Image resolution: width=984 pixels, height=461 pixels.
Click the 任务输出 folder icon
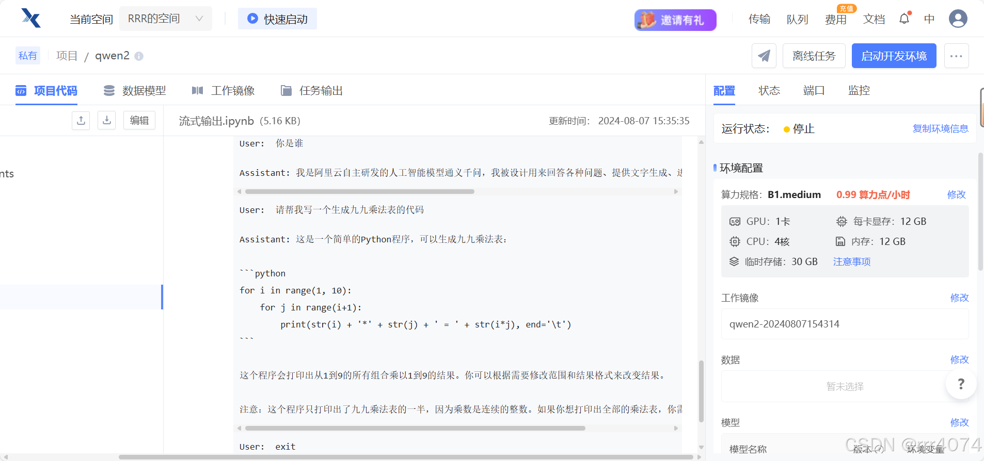286,91
